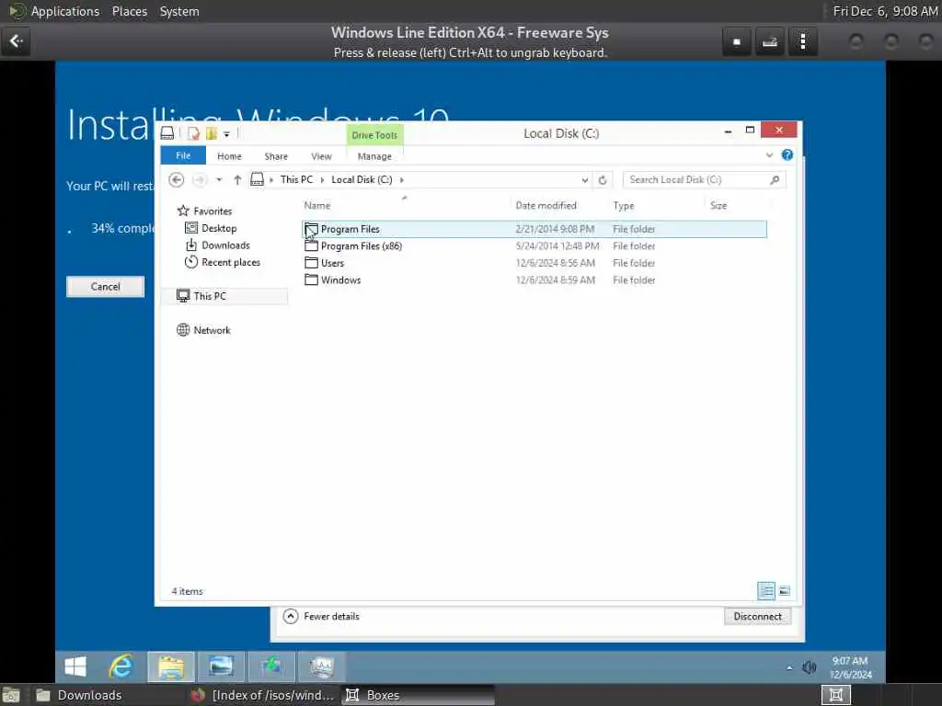Click the volume speaker tray icon
Image resolution: width=942 pixels, height=706 pixels.
point(810,667)
